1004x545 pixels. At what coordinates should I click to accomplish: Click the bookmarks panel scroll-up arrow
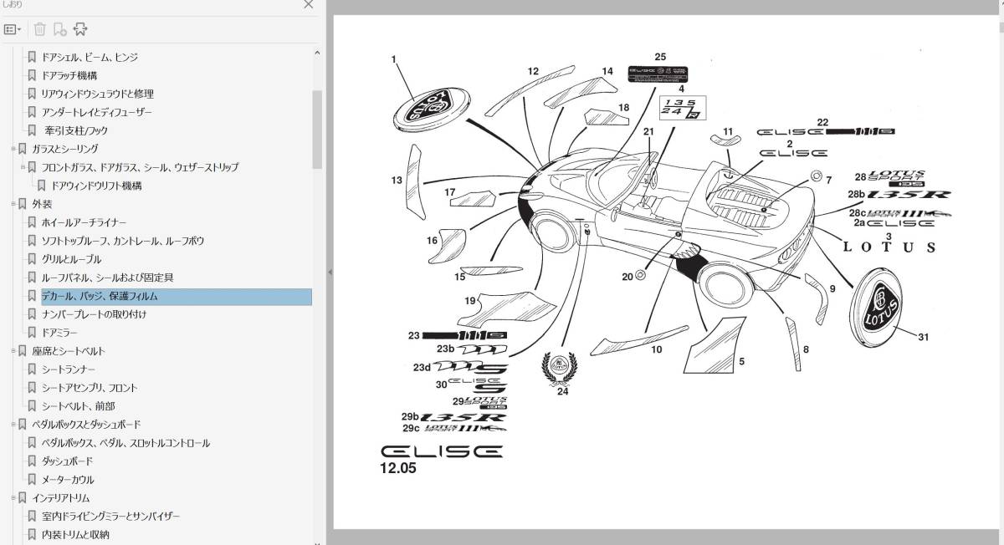tap(317, 52)
